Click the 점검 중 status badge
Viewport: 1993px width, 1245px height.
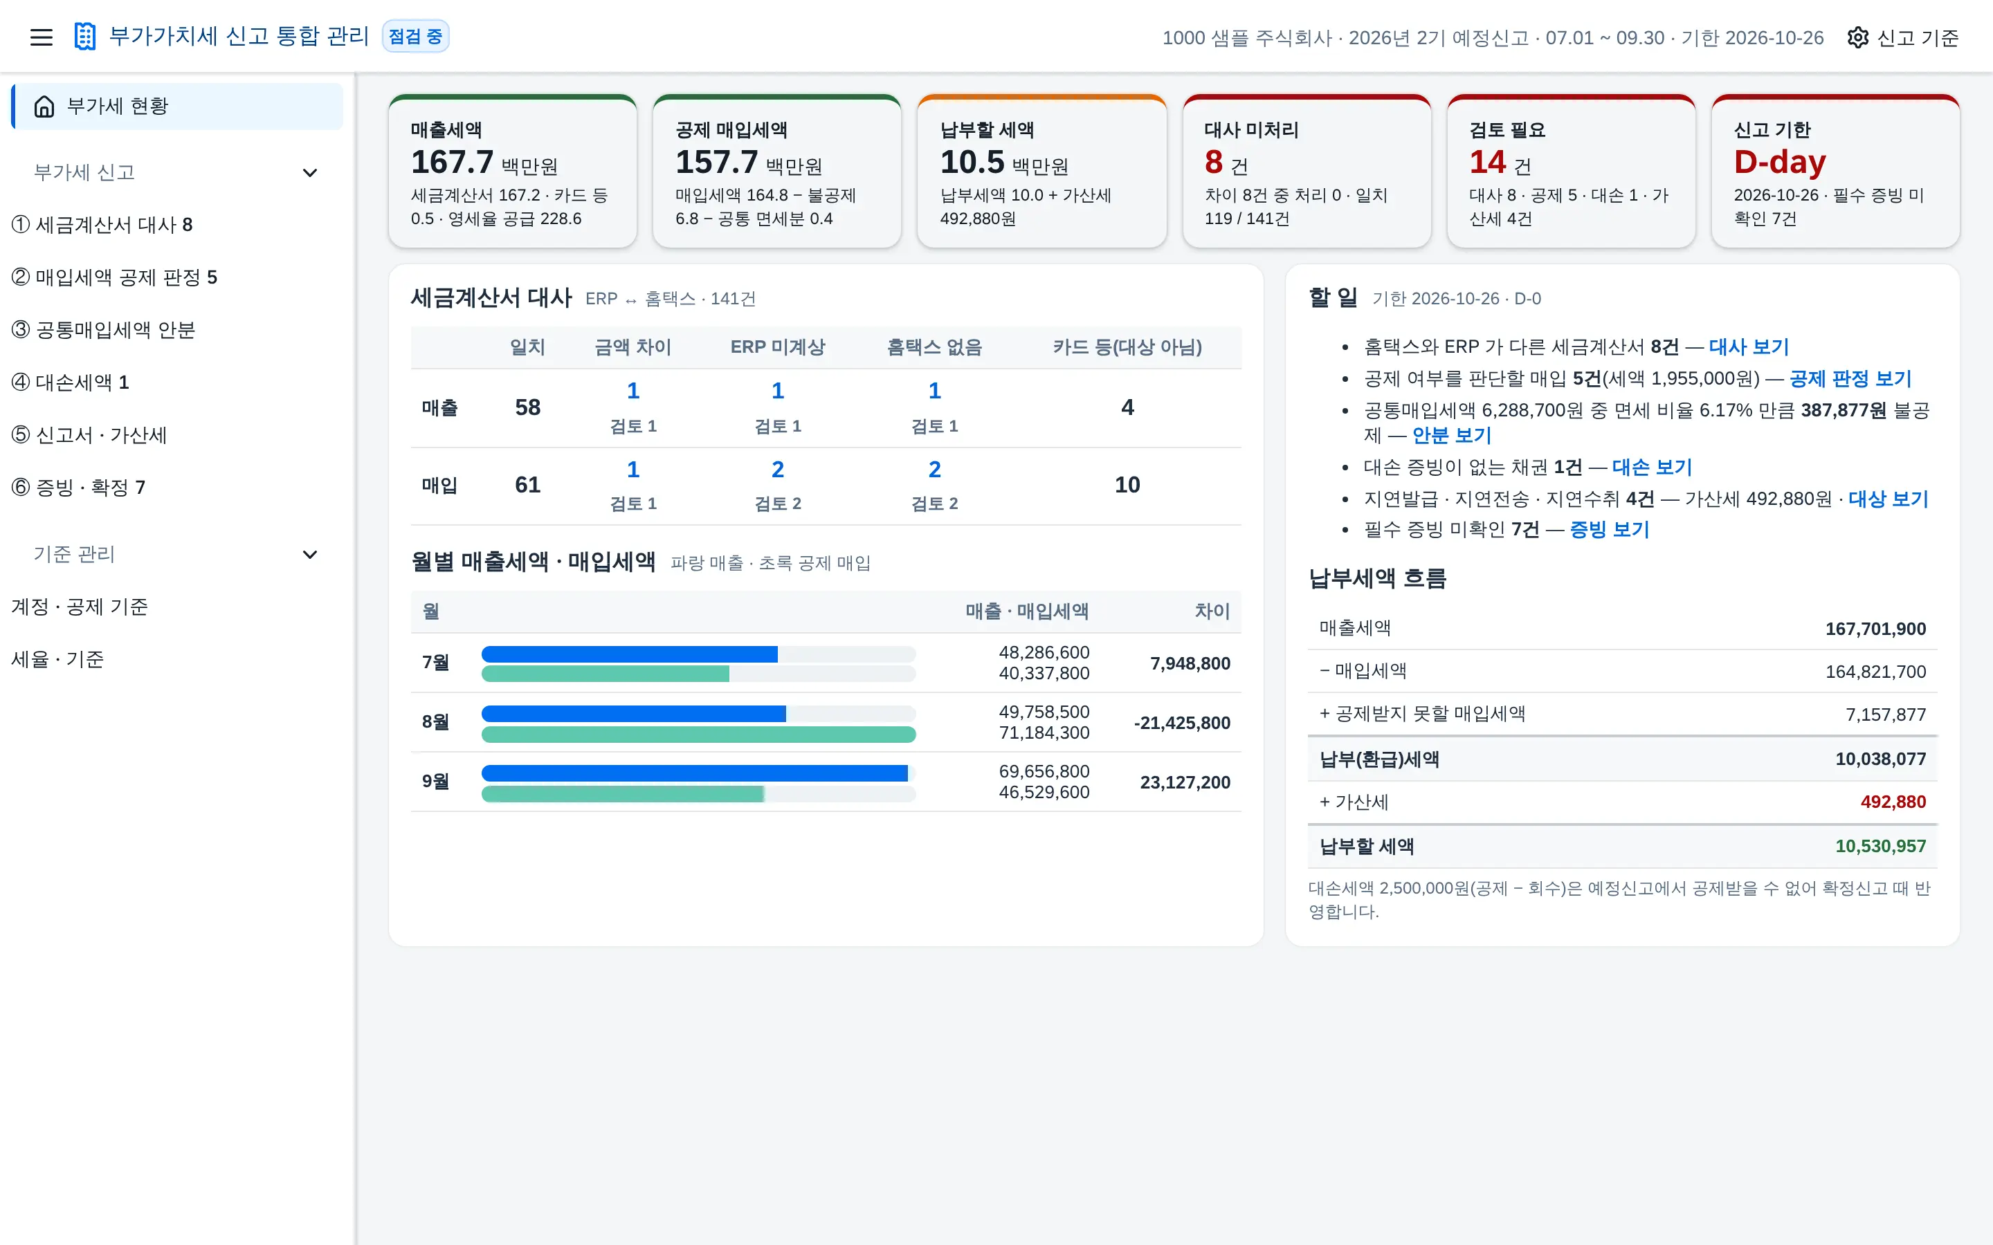pos(415,36)
